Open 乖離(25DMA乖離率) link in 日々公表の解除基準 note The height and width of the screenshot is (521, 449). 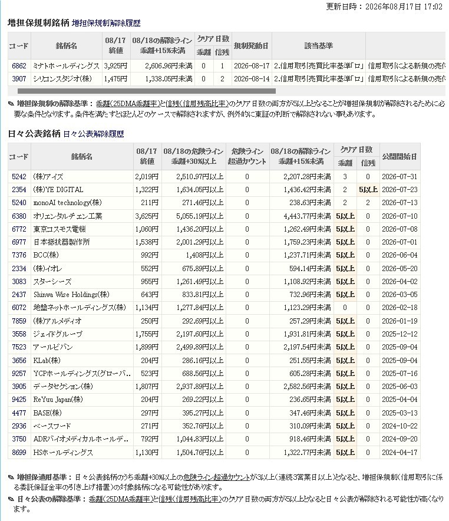[x=120, y=499]
